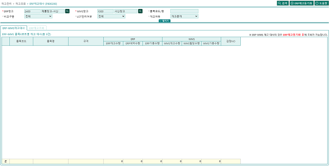The height and width of the screenshot is (167, 330).
Task: Click ERP창고 code field 2400
Action: coord(32,11)
